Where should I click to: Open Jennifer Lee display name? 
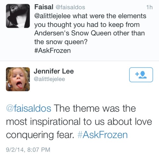coord(54,71)
